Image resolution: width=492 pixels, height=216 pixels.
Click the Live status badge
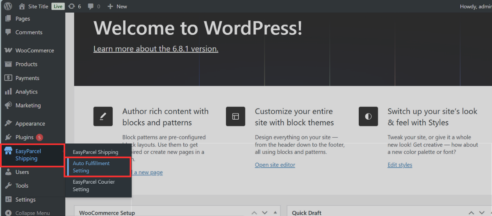point(58,6)
